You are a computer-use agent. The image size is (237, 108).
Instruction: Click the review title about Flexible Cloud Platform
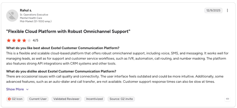click(68, 31)
